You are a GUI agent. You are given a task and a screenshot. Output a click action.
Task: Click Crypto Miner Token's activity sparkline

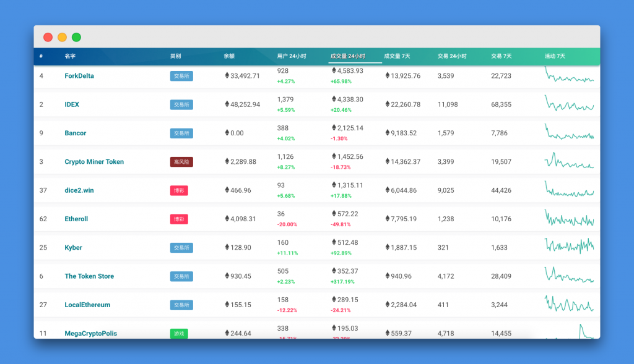[x=570, y=160]
